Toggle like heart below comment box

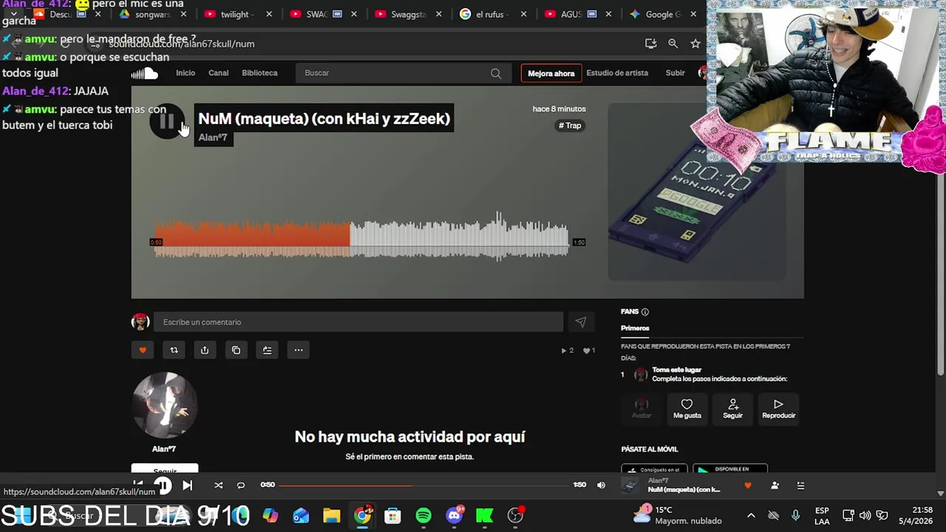(143, 350)
